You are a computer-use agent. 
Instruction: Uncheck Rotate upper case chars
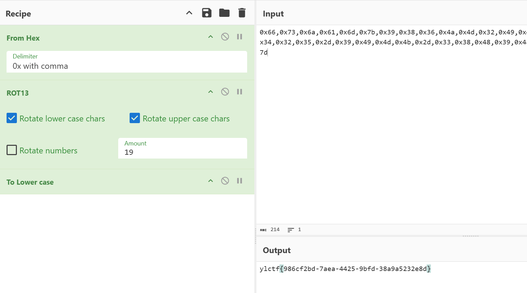pyautogui.click(x=135, y=118)
